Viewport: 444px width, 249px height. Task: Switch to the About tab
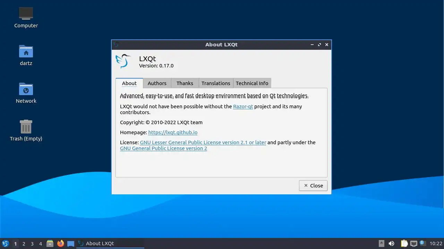tap(129, 83)
